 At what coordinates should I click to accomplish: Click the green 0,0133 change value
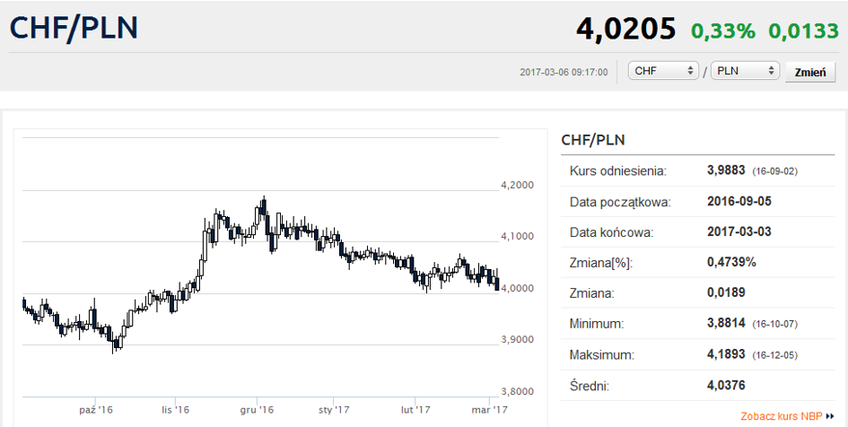(803, 30)
